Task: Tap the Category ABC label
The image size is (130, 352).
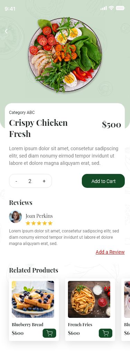Action: [22, 113]
